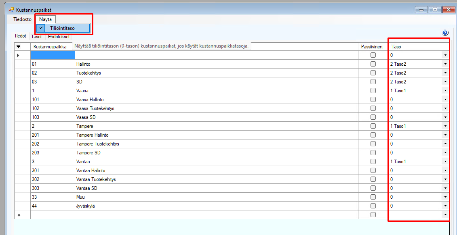Tick Passiivinen checkbox for Jyväskylä

point(373,206)
